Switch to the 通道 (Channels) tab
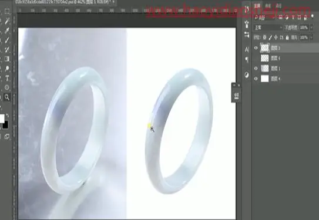Screen dimensions: 319x220 click(268, 6)
